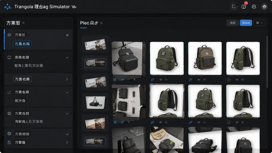The width and height of the screenshot is (272, 153).
Task: Select the last thumbnail in the vertical strip
Action: click(x=95, y=141)
